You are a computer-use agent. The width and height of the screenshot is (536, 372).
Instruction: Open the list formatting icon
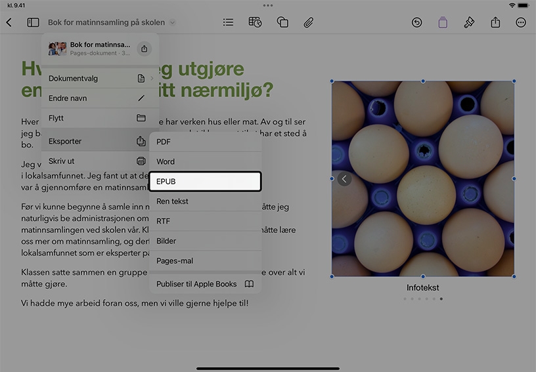coord(228,22)
